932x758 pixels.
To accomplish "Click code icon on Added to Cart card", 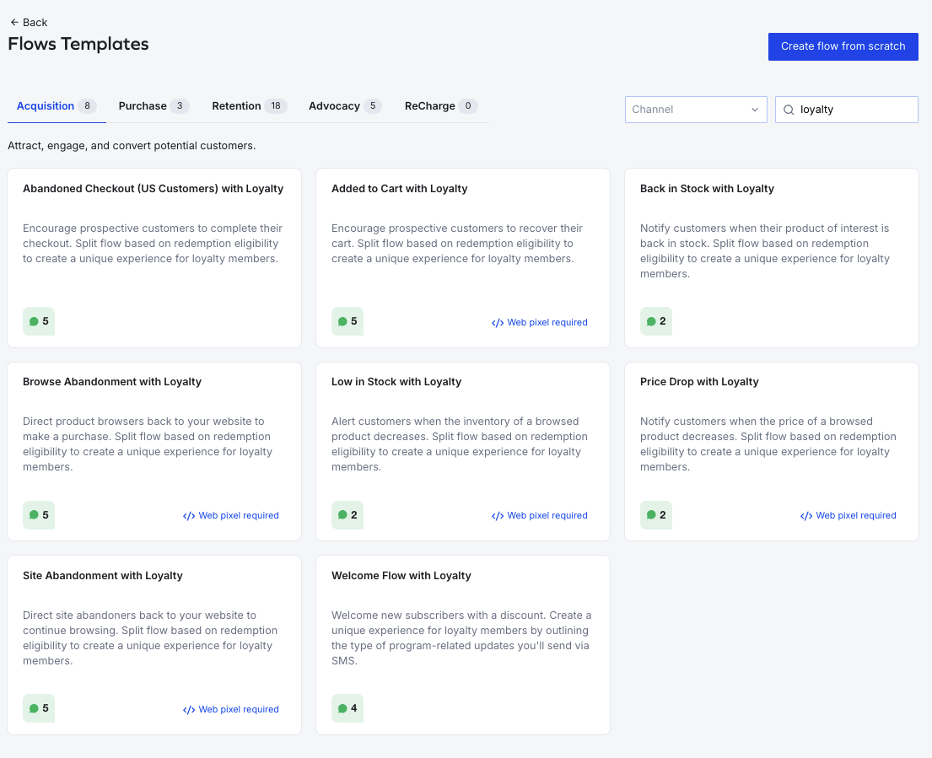I will (498, 323).
